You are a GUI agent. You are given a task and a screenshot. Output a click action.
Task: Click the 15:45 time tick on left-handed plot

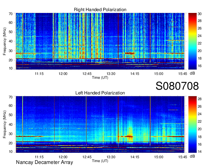(x=182, y=157)
